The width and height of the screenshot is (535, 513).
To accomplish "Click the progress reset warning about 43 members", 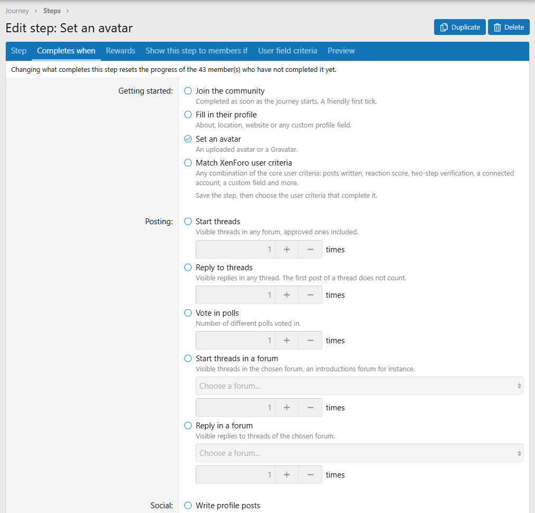I will [x=174, y=70].
